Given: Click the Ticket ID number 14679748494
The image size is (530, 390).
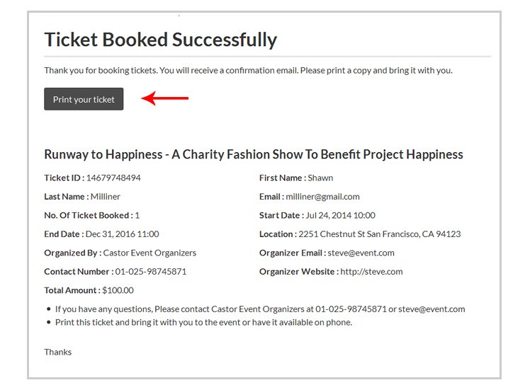Looking at the screenshot, I should pos(113,178).
